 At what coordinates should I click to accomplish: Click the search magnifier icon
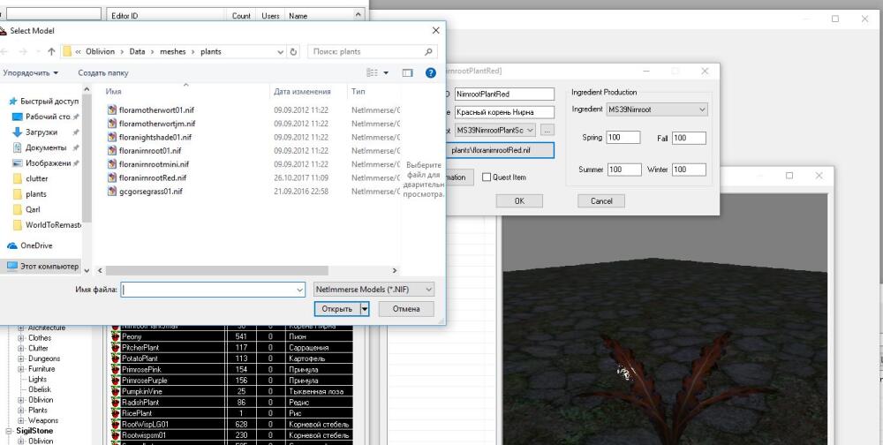[428, 51]
